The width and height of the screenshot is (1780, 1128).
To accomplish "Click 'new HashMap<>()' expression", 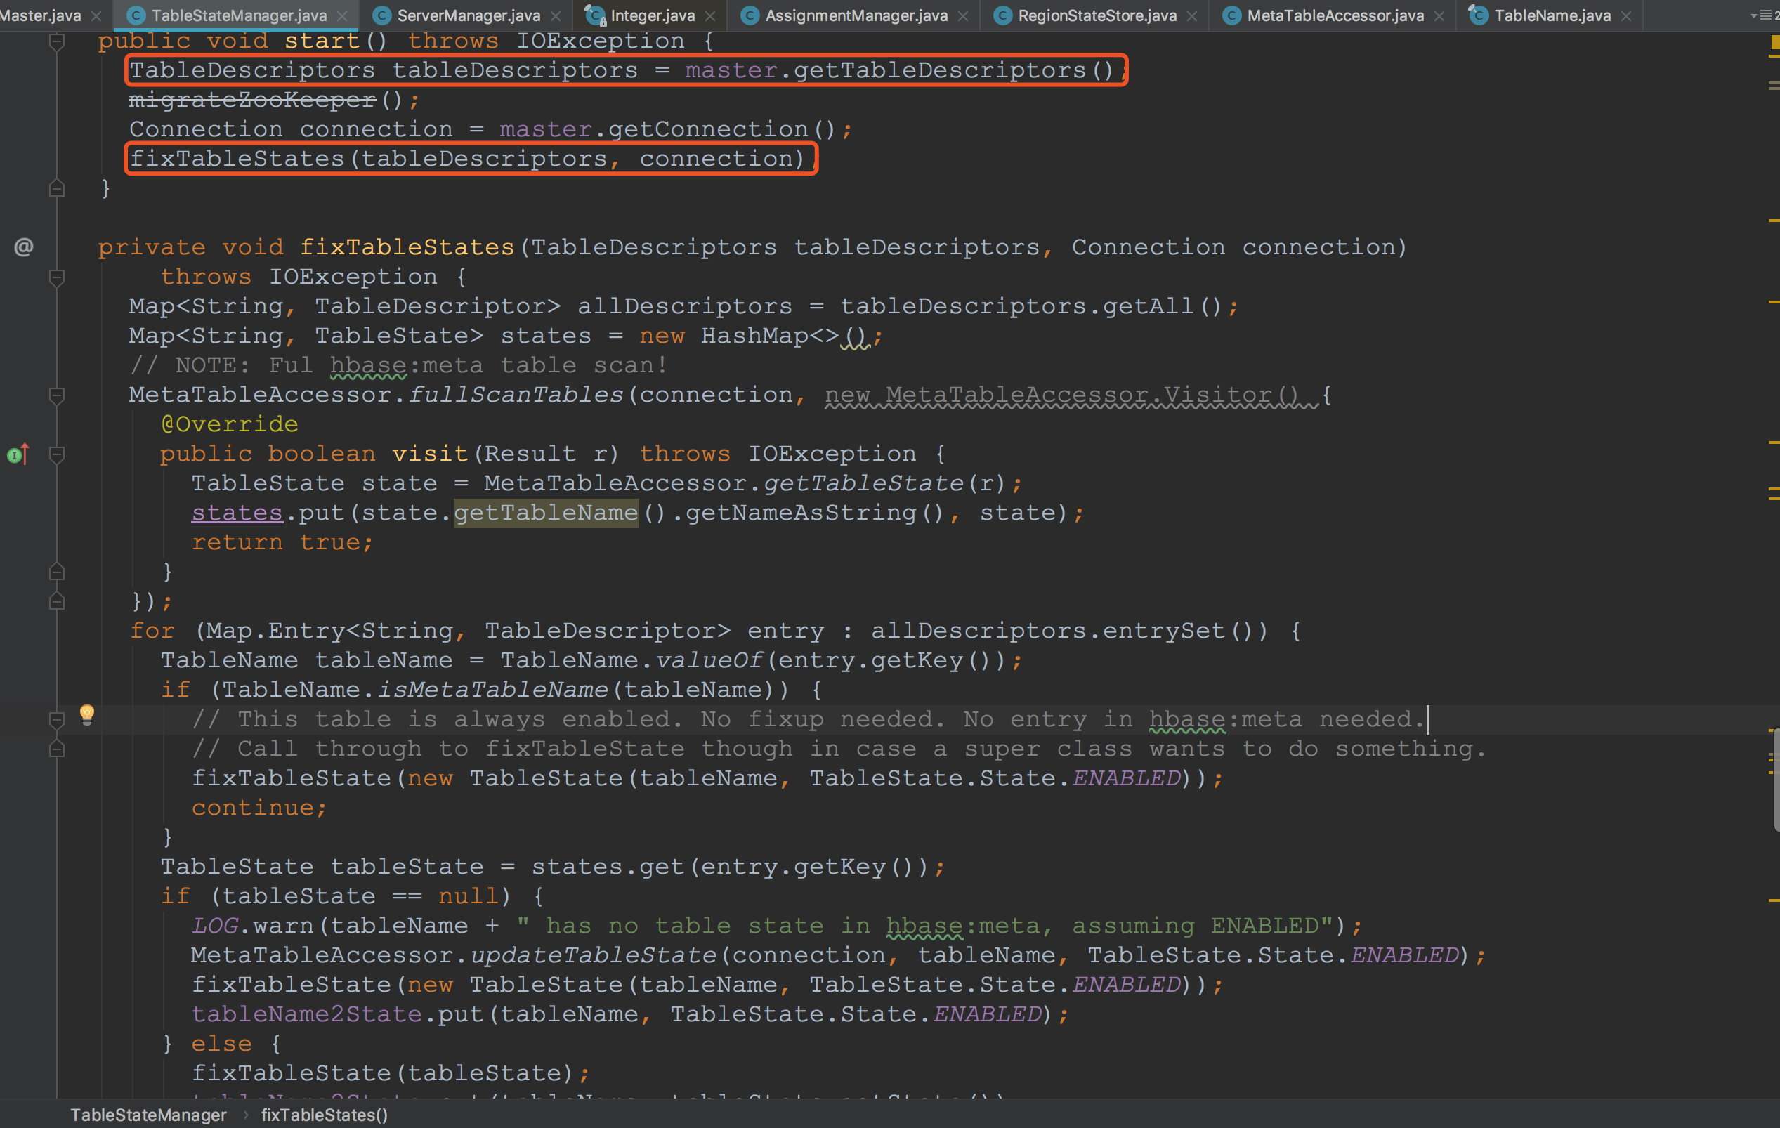I will 755,336.
